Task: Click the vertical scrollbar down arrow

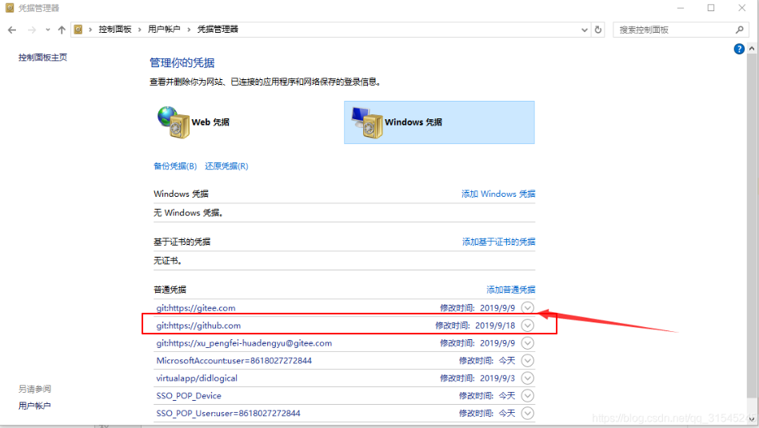Action: click(751, 419)
